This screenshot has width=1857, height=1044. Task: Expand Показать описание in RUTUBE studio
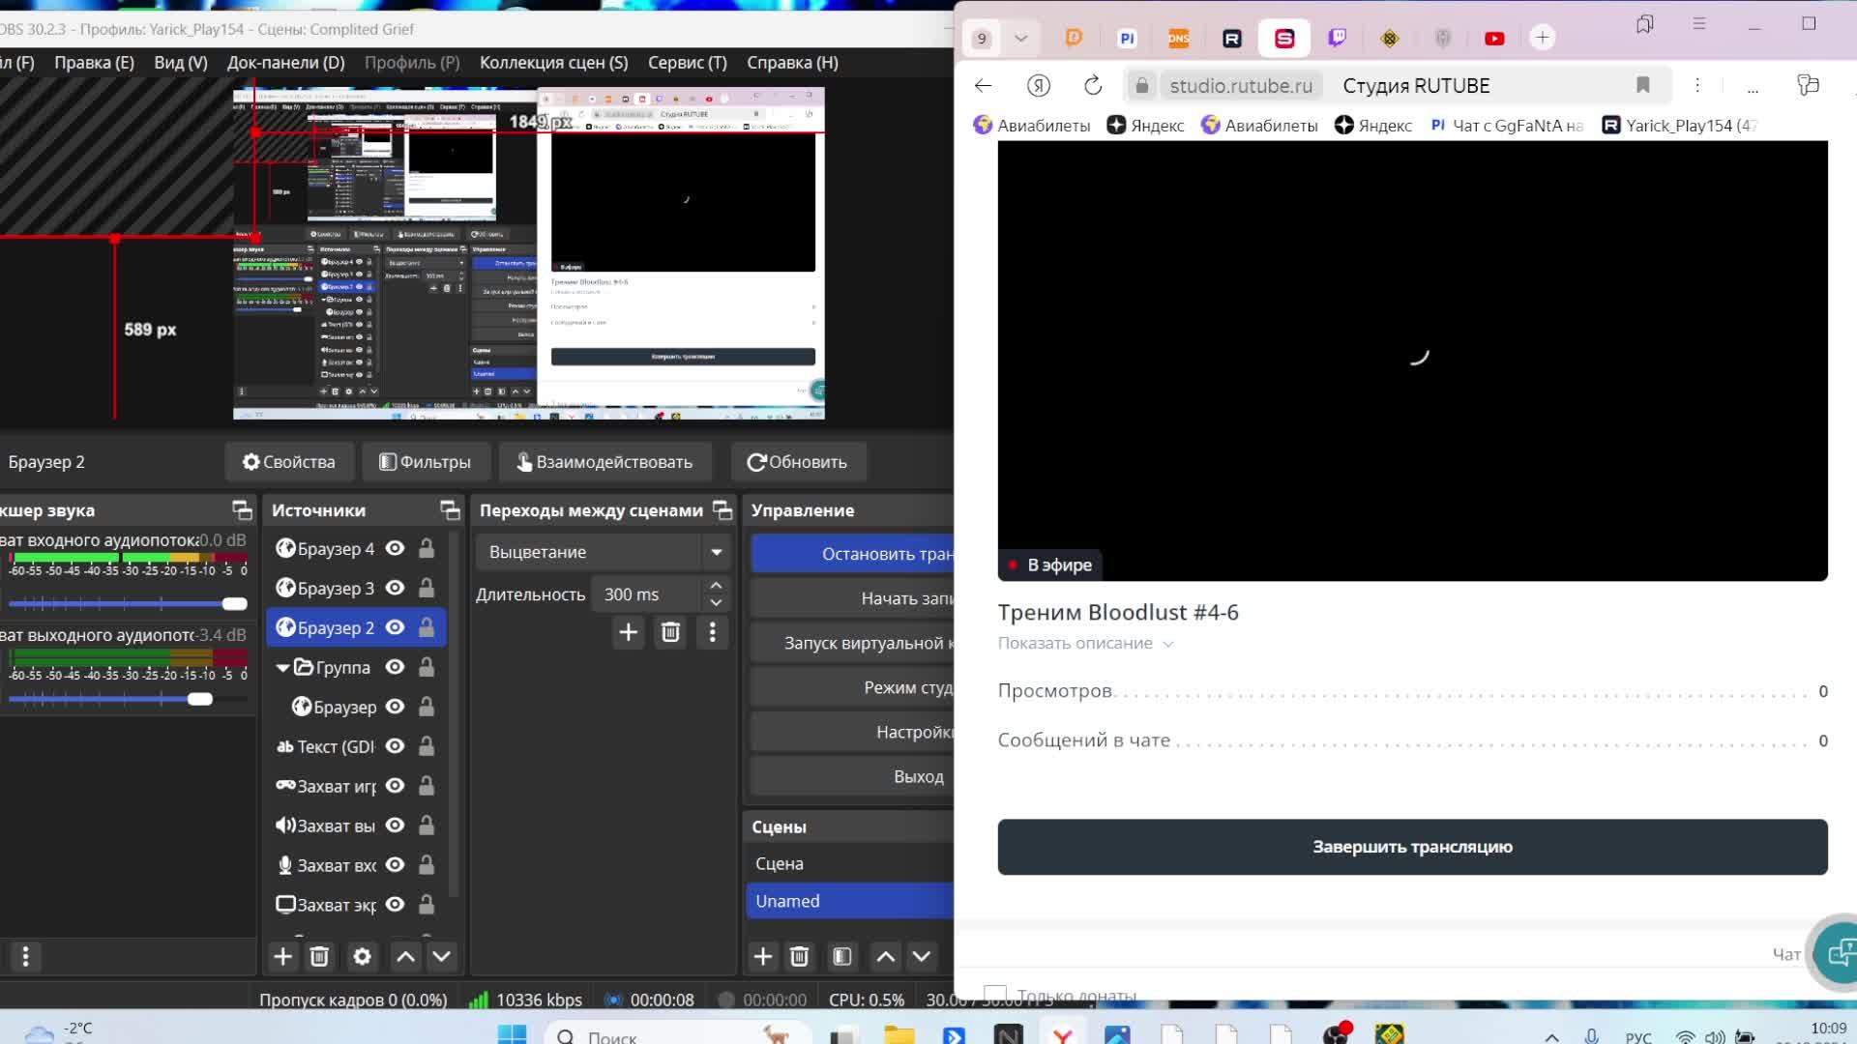(1085, 644)
